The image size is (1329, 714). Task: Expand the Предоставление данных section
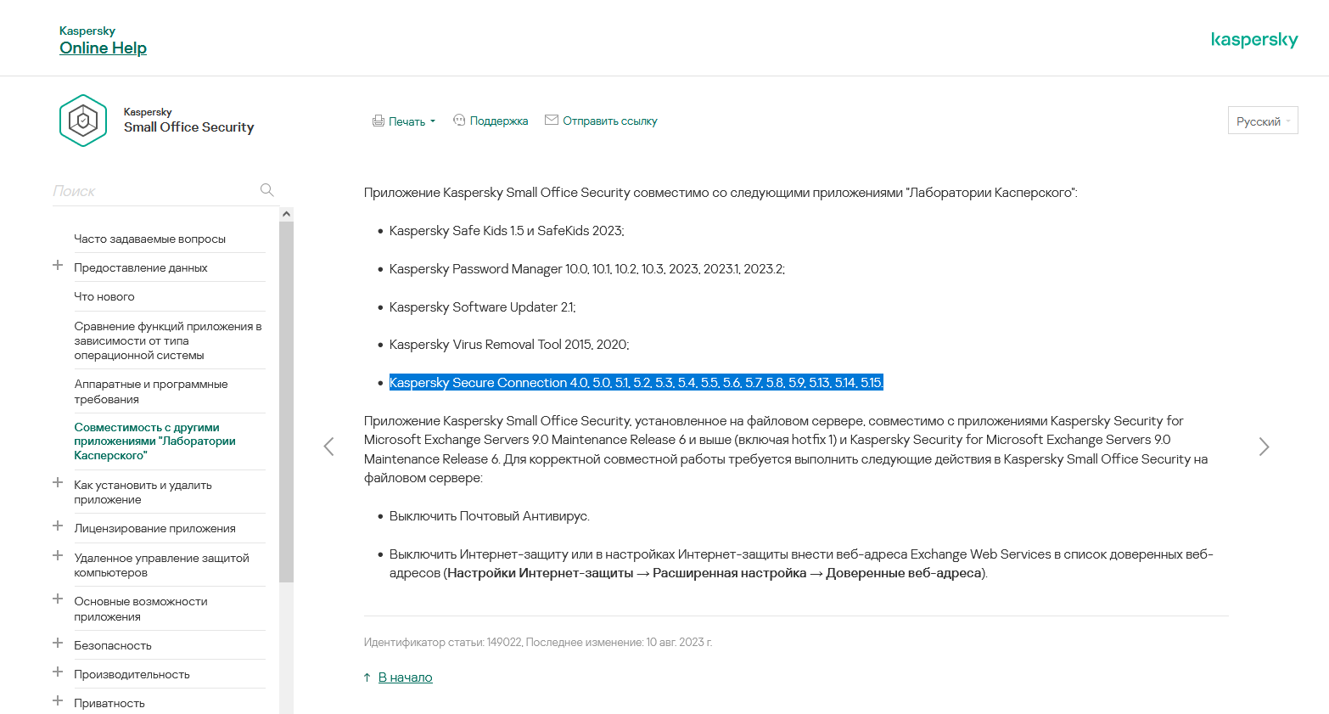[x=58, y=266]
